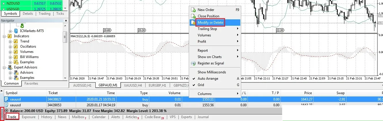This screenshot has height=121, width=383.
Task: Open the Code Base tab
Action: point(154,117)
